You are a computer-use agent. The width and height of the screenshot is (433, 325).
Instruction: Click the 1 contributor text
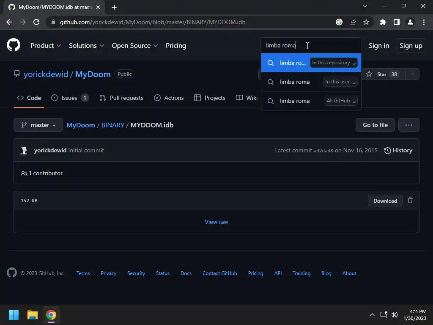(x=42, y=173)
